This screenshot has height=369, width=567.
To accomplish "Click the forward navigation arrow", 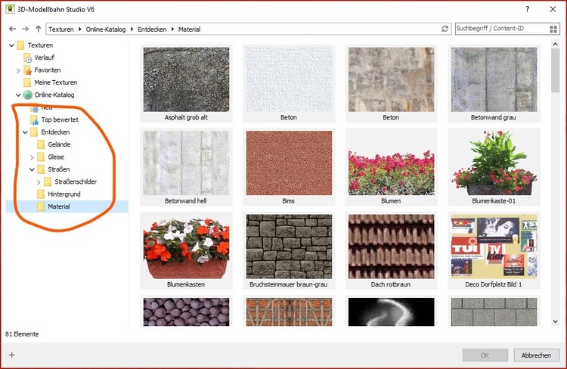I will (25, 29).
